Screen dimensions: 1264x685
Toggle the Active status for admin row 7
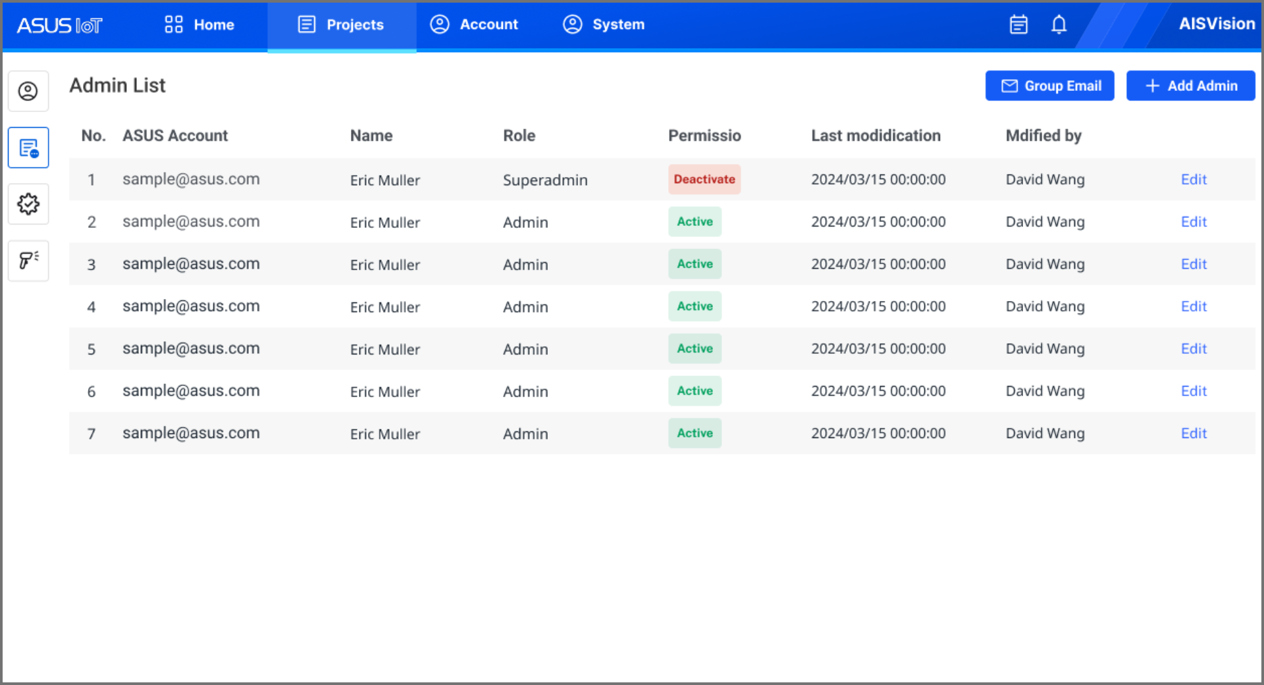(x=695, y=433)
